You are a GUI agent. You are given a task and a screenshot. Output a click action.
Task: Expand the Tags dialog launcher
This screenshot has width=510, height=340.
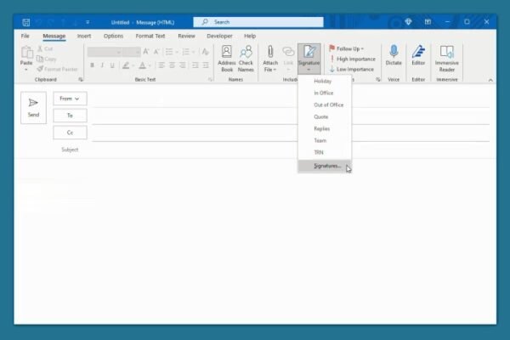(378, 79)
